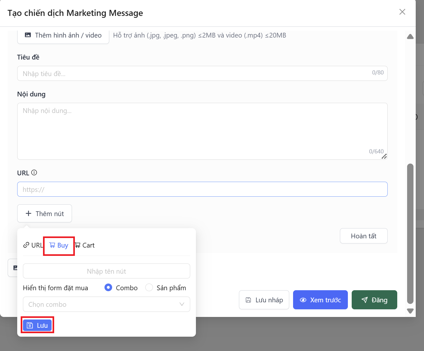Click the URL info icon
This screenshot has height=351, width=424.
[x=34, y=173]
